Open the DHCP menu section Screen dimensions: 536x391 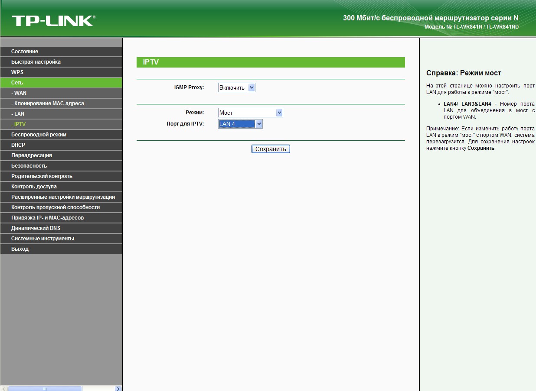[x=61, y=145]
